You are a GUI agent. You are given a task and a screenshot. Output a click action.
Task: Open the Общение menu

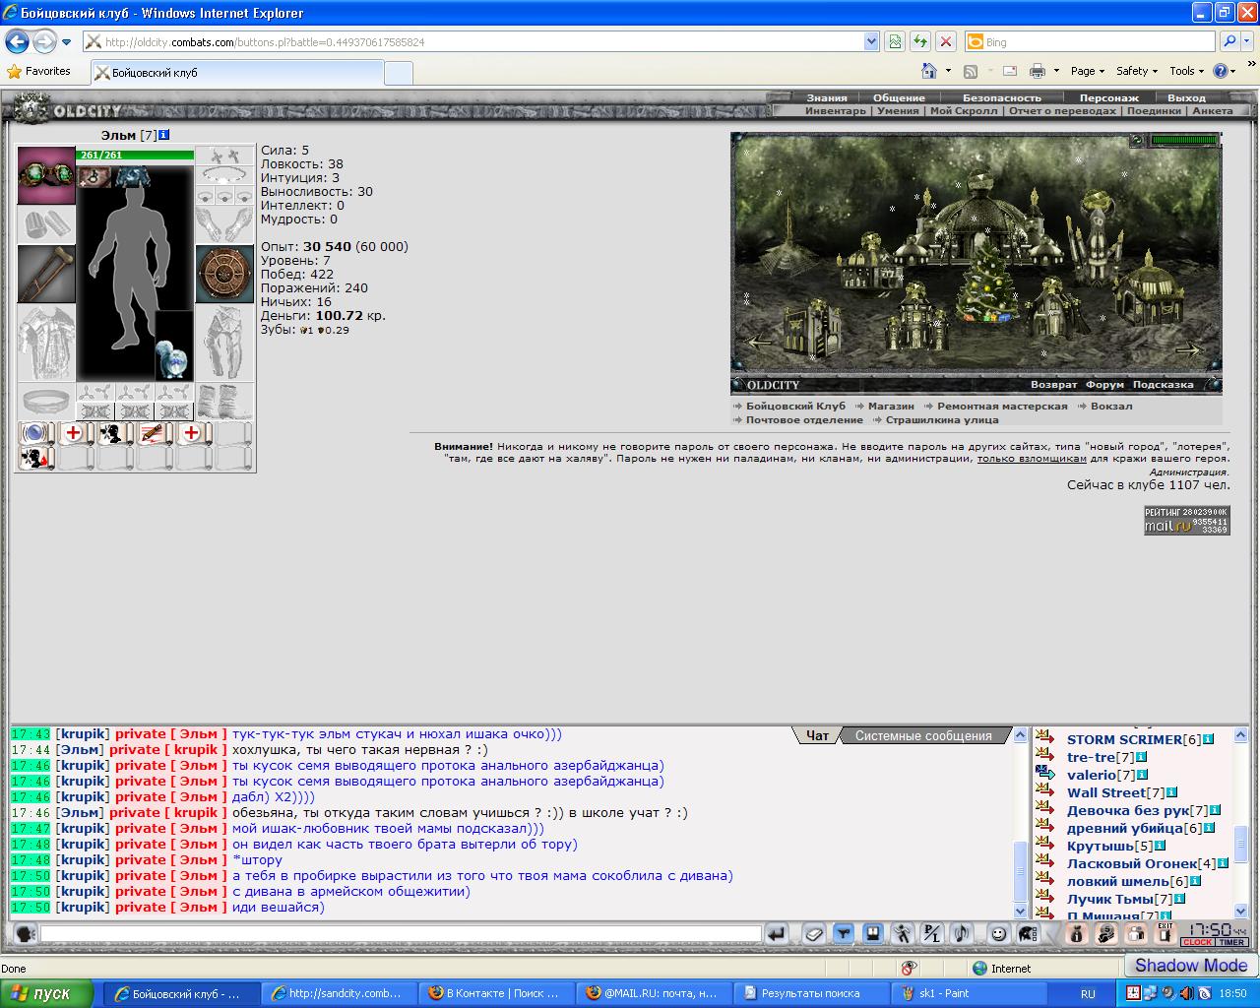[899, 97]
